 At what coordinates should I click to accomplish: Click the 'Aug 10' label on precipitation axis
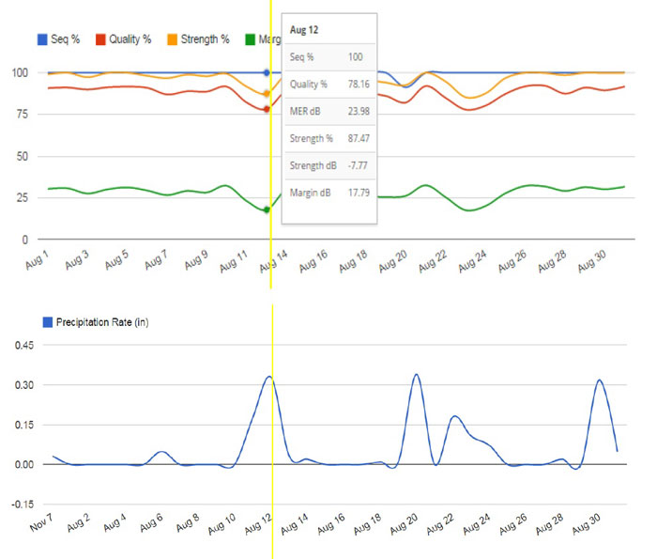[222, 524]
